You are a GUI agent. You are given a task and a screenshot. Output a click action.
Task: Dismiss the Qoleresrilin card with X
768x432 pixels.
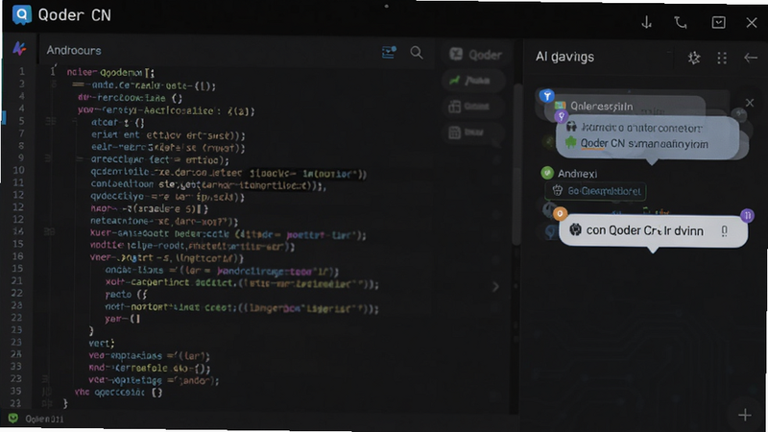click(x=750, y=103)
